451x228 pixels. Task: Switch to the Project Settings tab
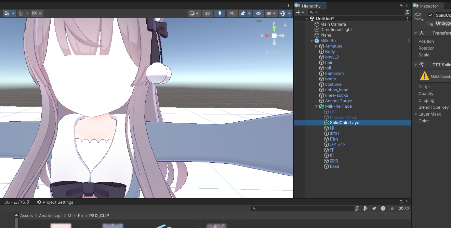click(x=55, y=202)
